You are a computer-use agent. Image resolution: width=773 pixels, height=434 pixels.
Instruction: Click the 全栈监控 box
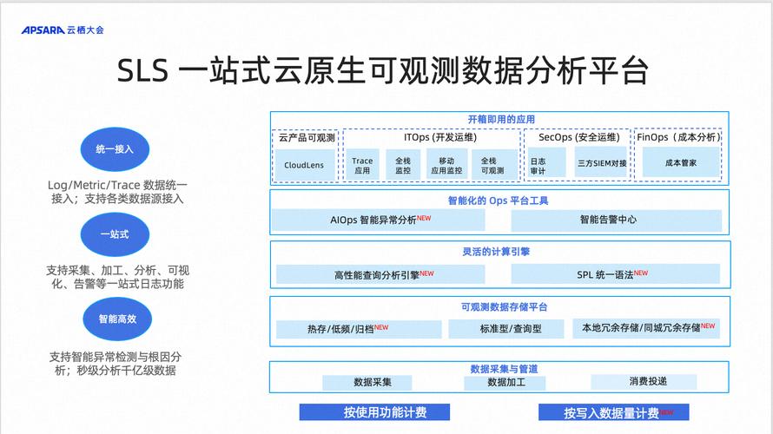click(x=403, y=165)
